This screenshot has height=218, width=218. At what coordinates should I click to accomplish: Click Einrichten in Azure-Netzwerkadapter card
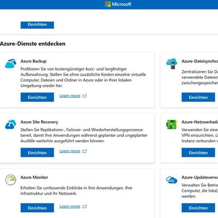pyautogui.click(x=199, y=152)
